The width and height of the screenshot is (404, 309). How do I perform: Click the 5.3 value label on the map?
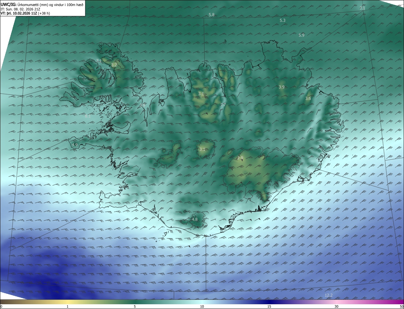(x=282, y=20)
